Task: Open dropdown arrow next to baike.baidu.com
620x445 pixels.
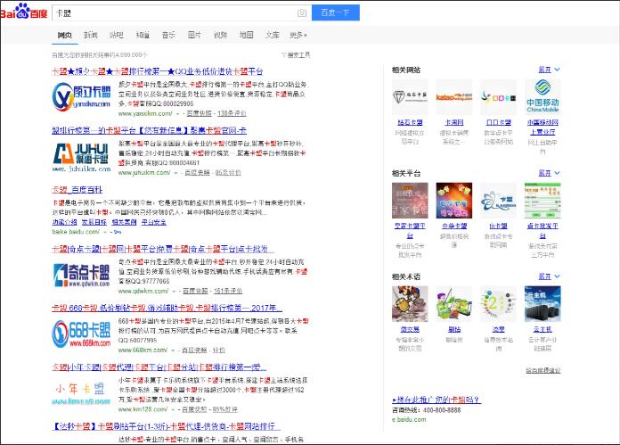Action: (105, 232)
